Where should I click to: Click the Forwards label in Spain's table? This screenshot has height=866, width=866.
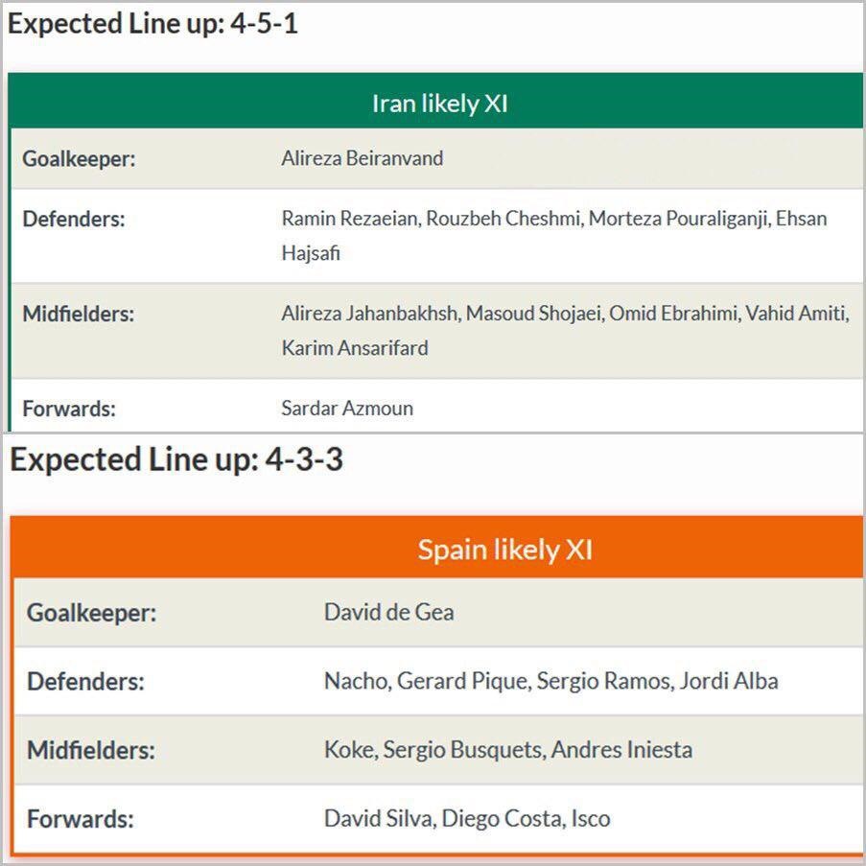click(81, 820)
